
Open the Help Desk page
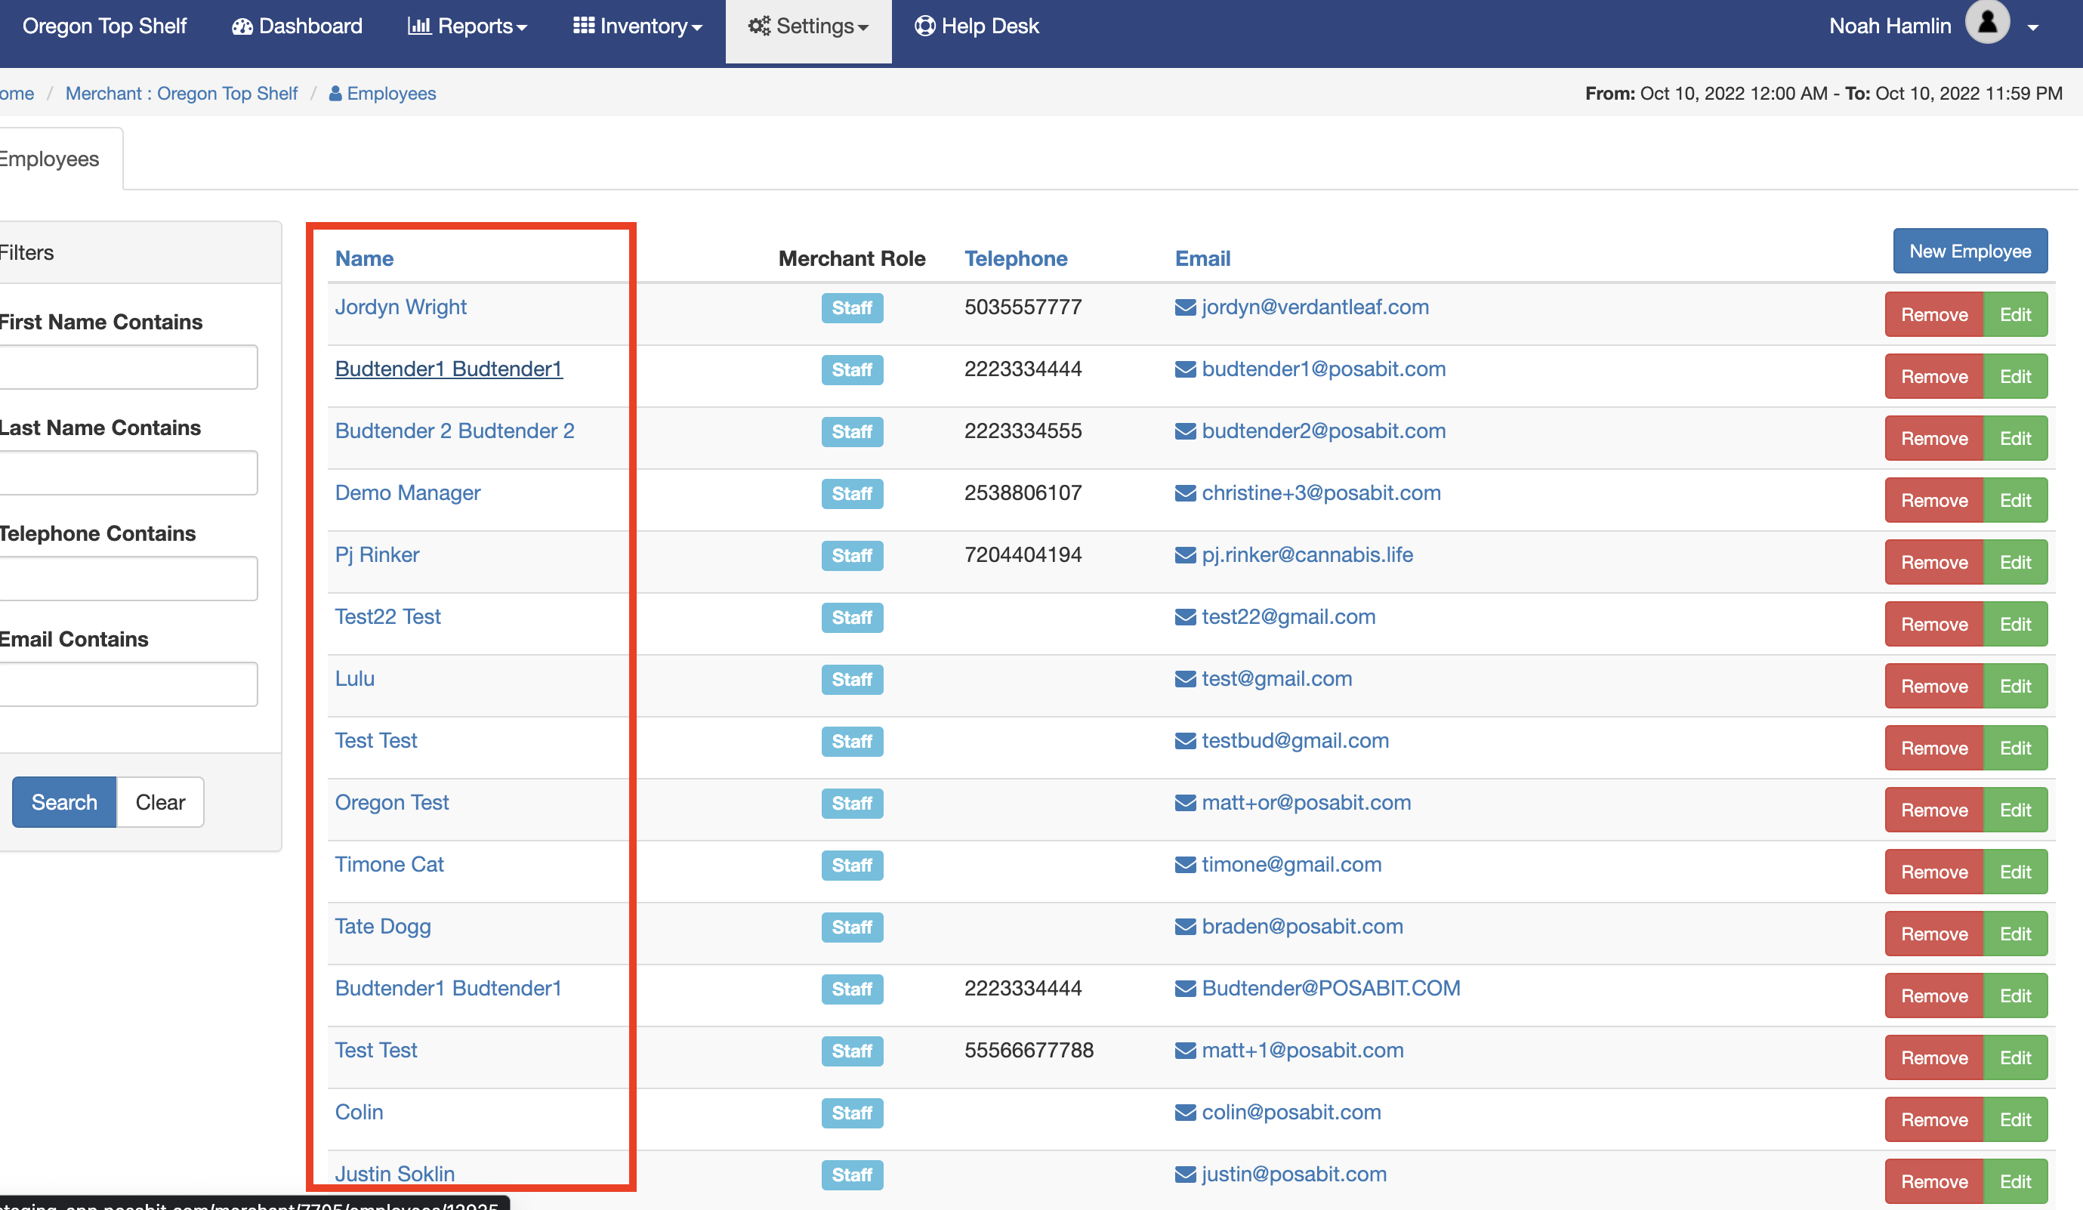[x=977, y=26]
